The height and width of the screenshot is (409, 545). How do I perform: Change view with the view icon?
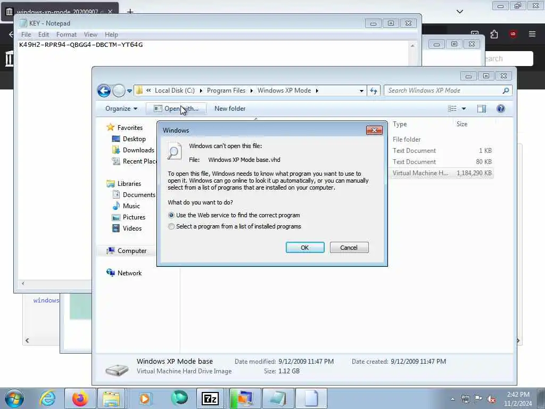(x=452, y=109)
